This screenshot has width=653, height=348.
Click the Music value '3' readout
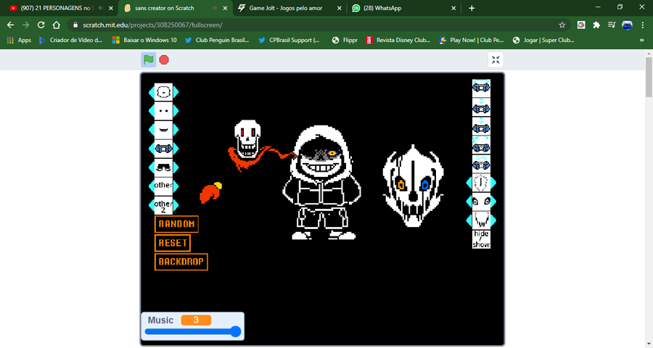coord(196,320)
